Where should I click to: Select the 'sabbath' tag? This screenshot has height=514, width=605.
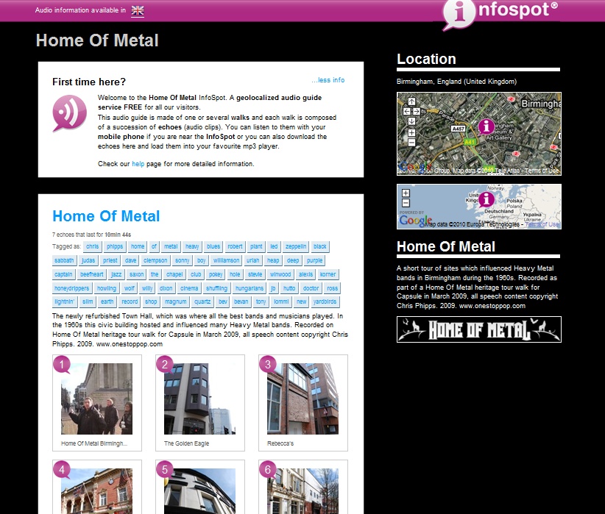point(64,260)
